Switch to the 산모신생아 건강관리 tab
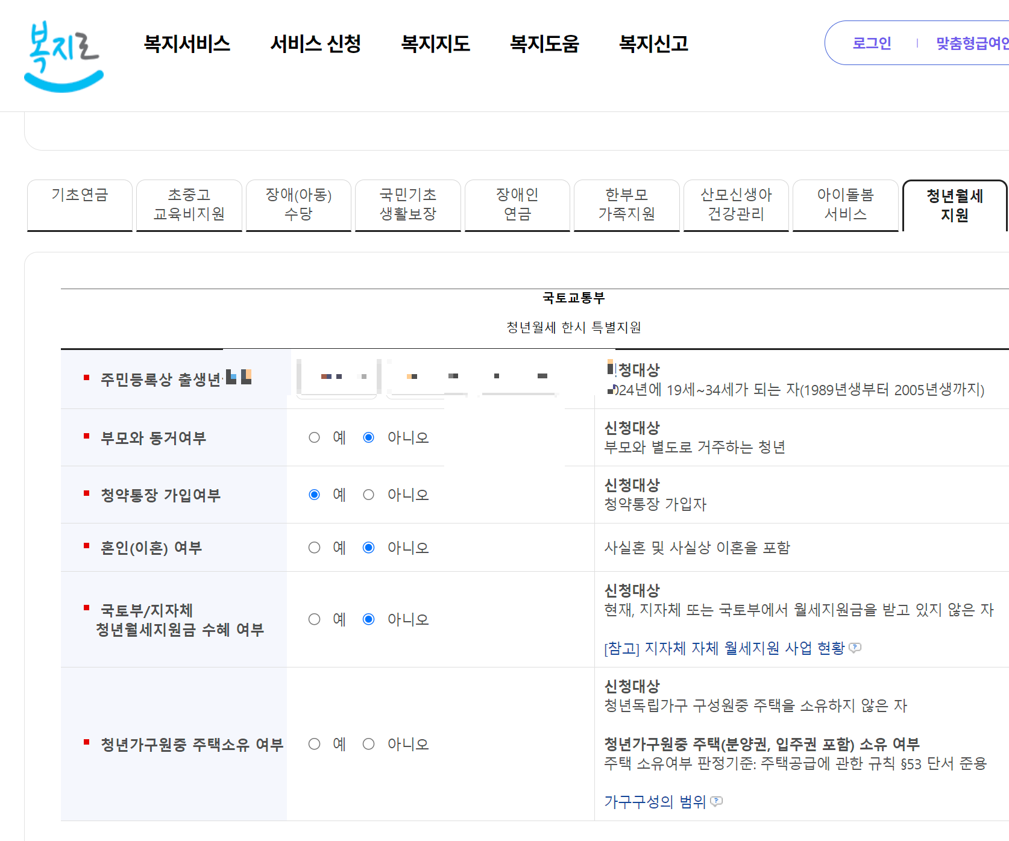This screenshot has width=1009, height=841. (736, 205)
